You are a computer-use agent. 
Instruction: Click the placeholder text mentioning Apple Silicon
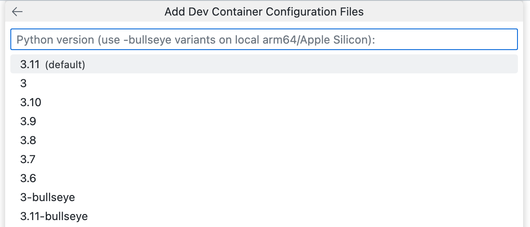point(196,40)
